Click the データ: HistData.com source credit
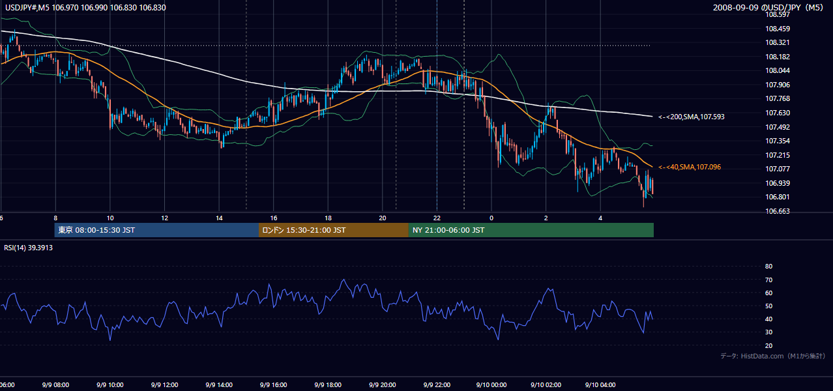This screenshot has height=391, width=833. pos(772,356)
